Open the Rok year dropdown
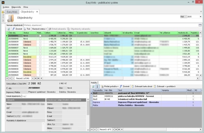This screenshot has width=204, height=133. [x=200, y=17]
